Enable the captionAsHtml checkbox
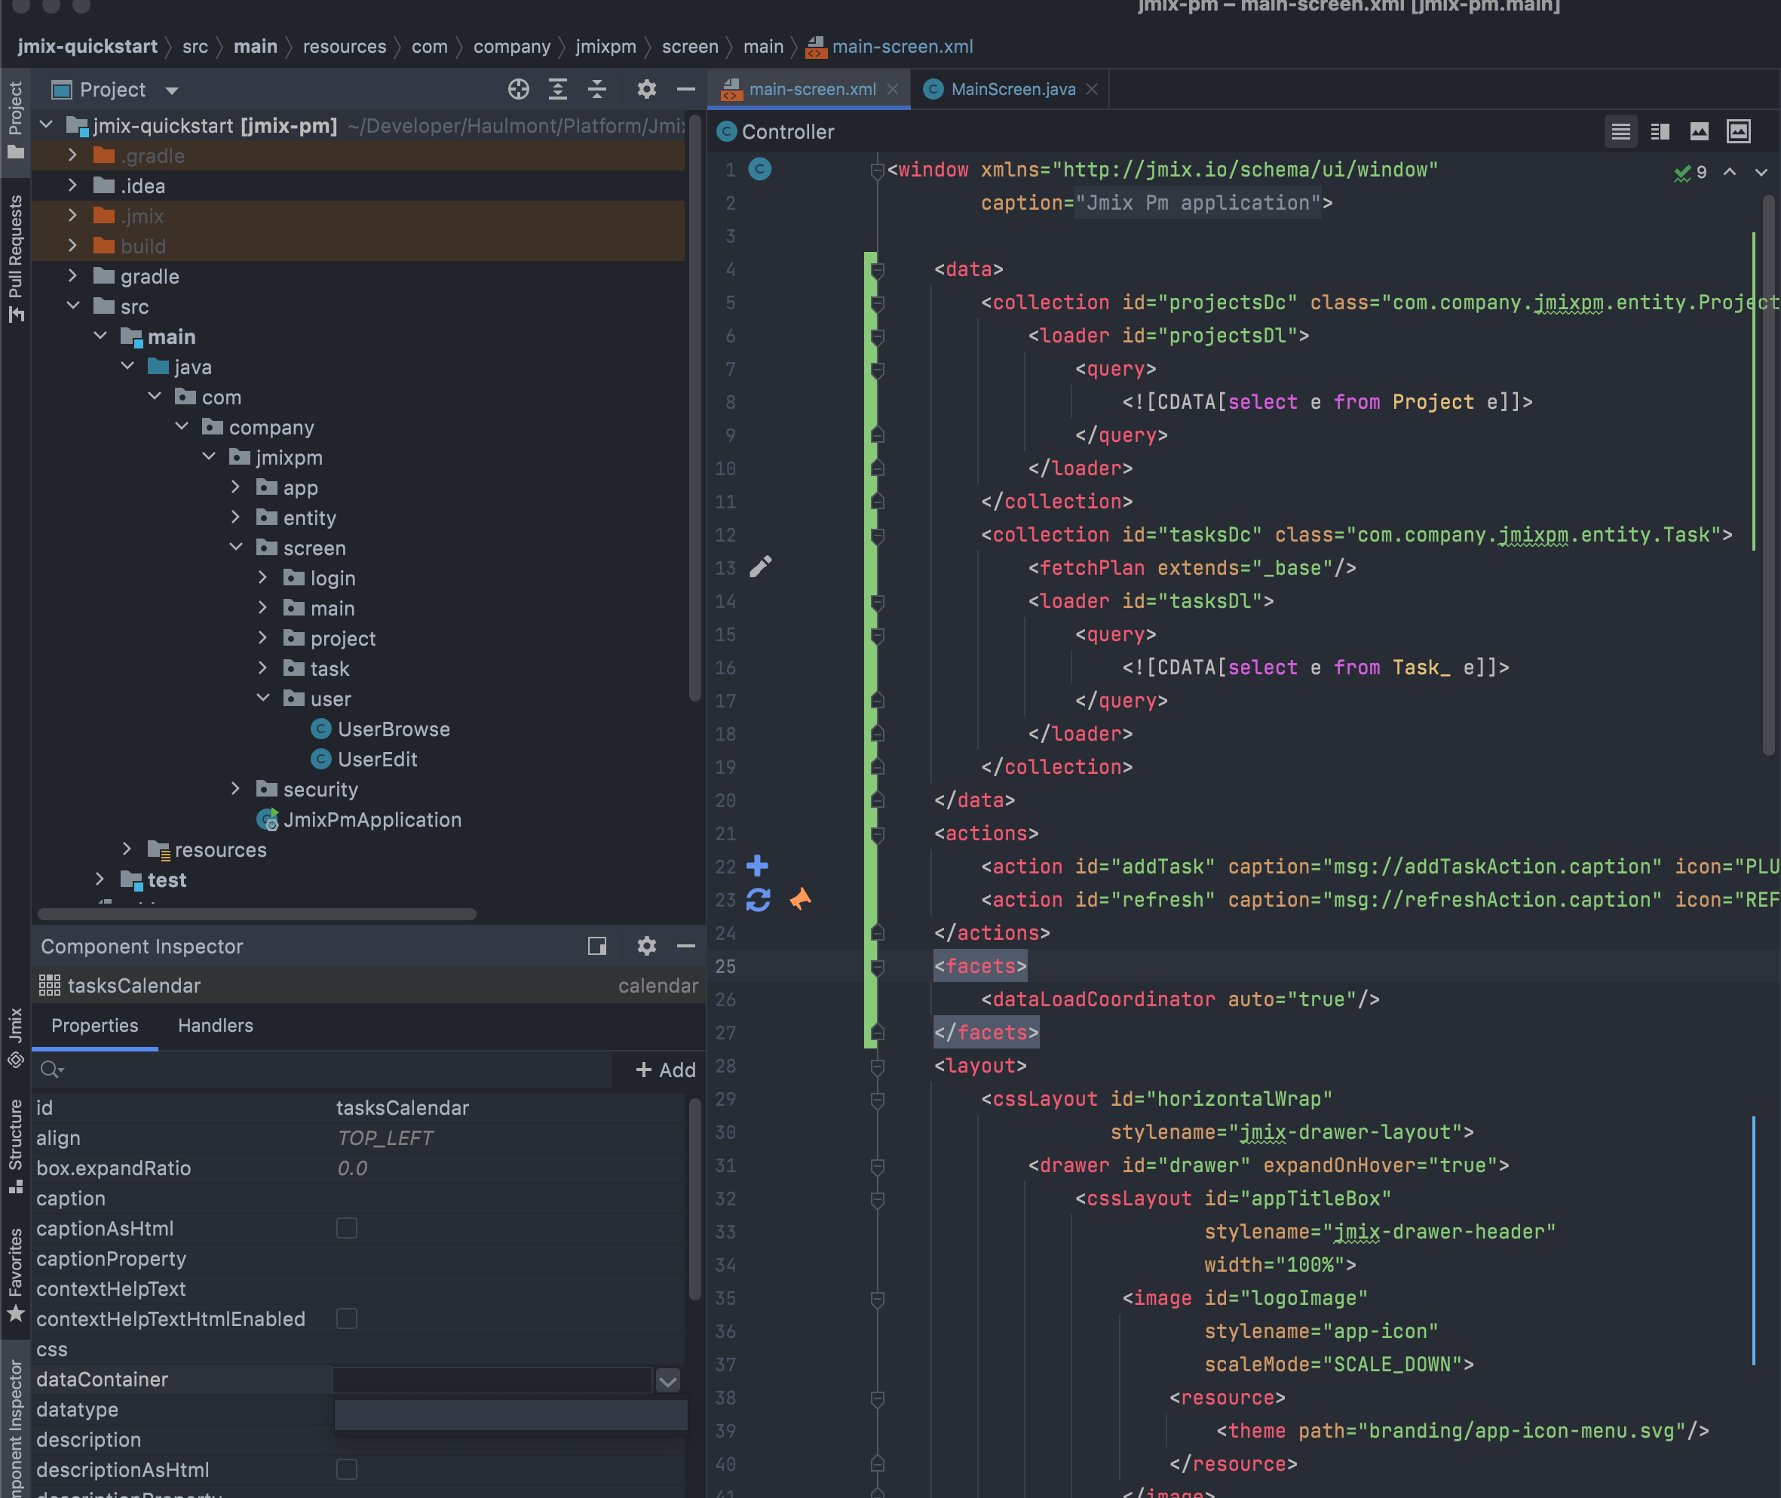 tap(346, 1228)
